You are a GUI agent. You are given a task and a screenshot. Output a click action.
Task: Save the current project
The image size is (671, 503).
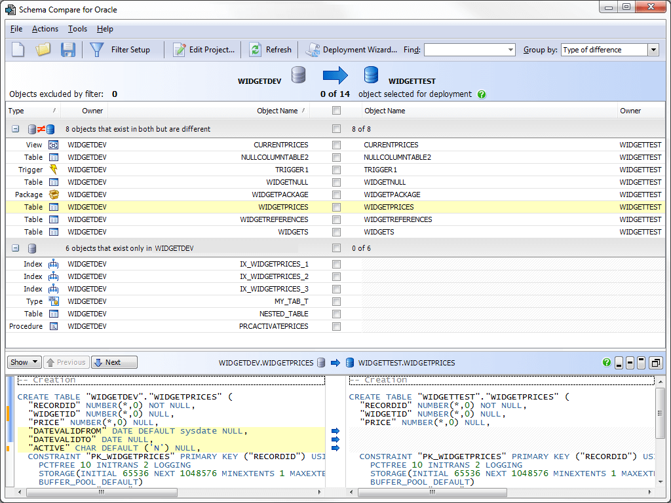click(68, 50)
